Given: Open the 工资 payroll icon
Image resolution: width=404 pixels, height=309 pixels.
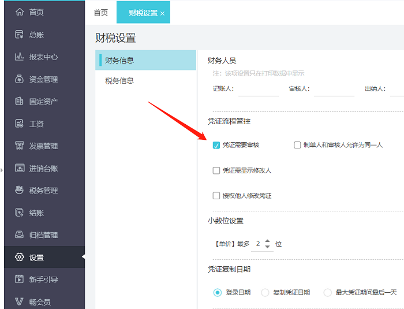Looking at the screenshot, I should [19, 124].
